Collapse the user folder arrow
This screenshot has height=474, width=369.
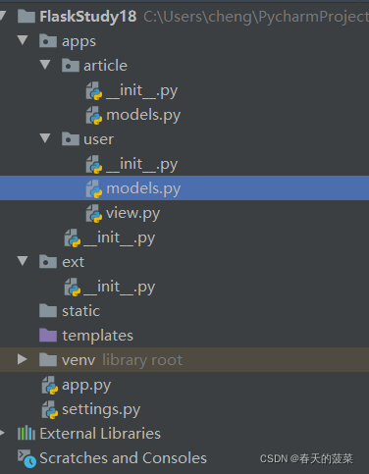click(45, 138)
